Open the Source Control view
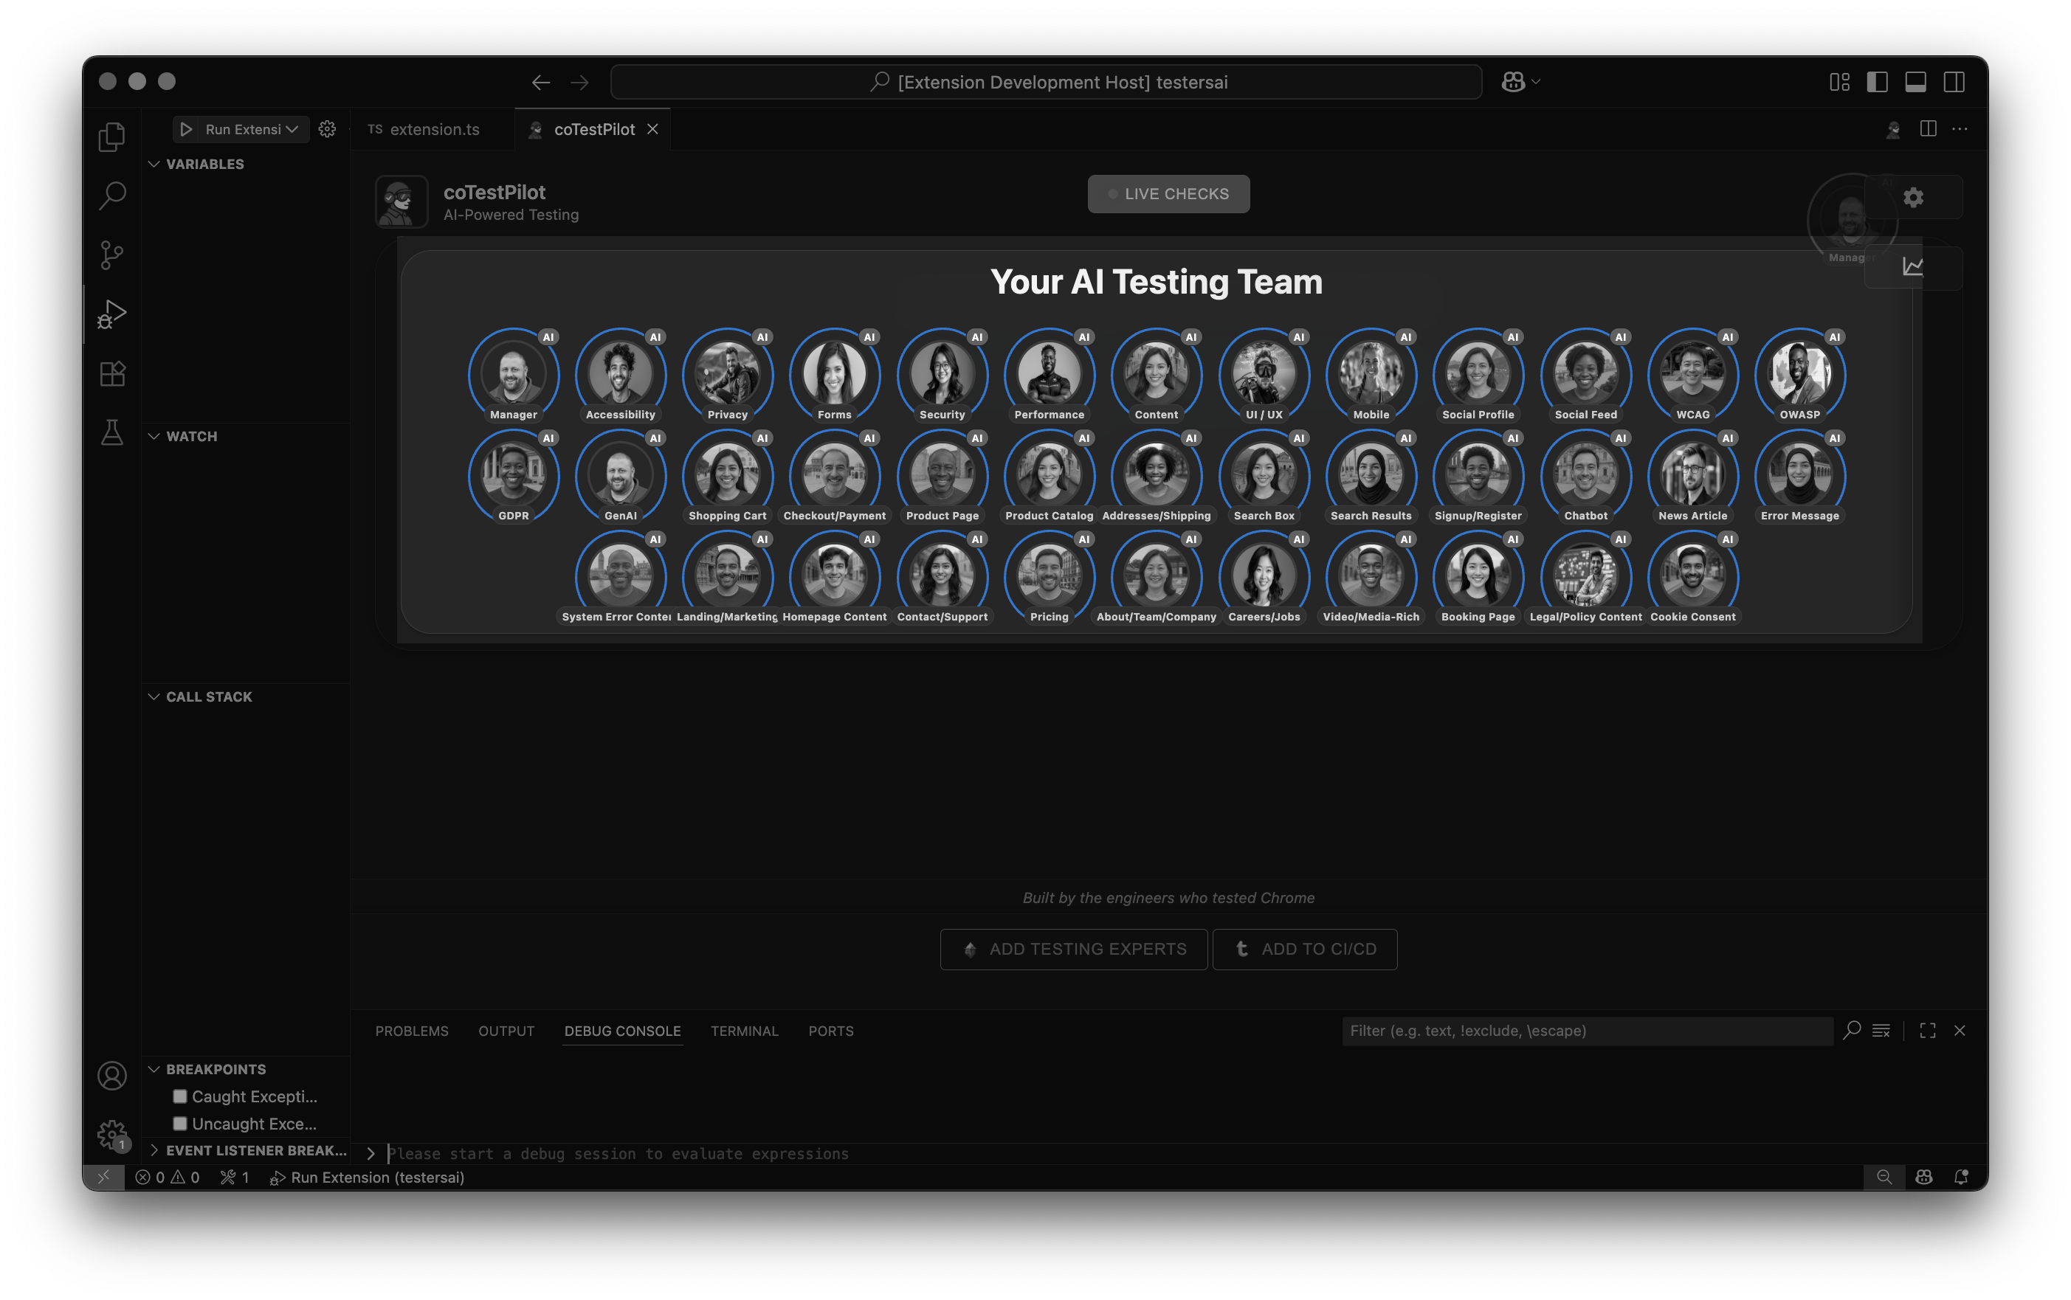The width and height of the screenshot is (2071, 1300). point(111,255)
